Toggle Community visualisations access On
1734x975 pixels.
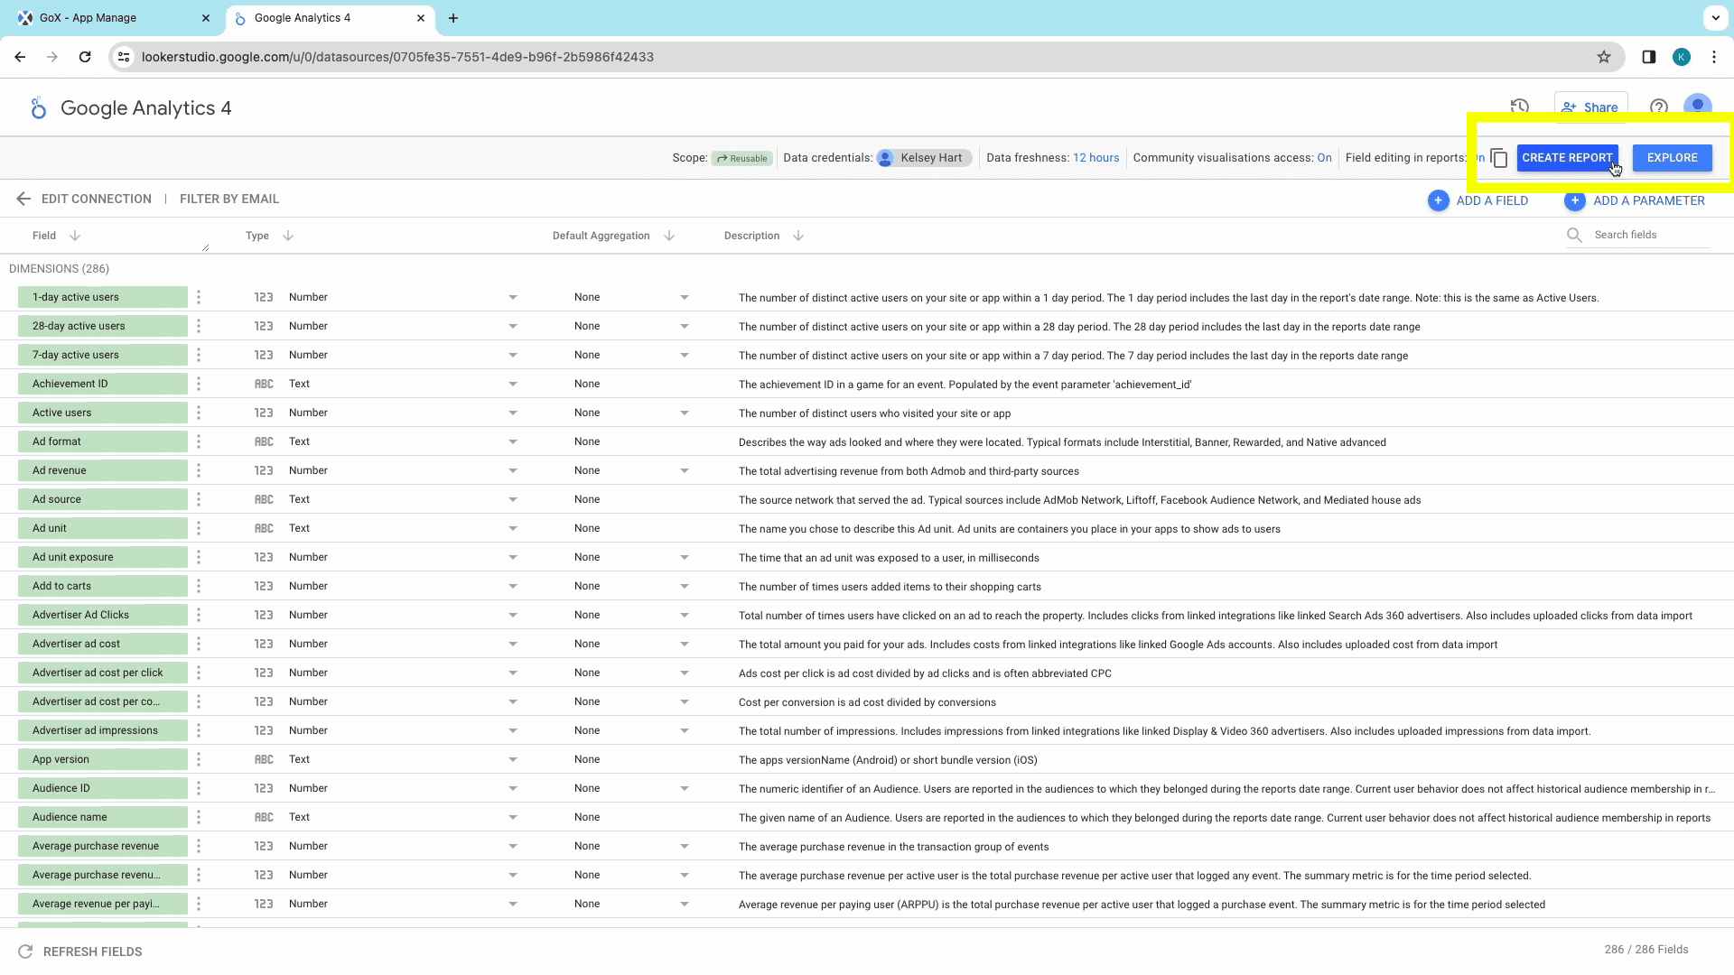1324,158
